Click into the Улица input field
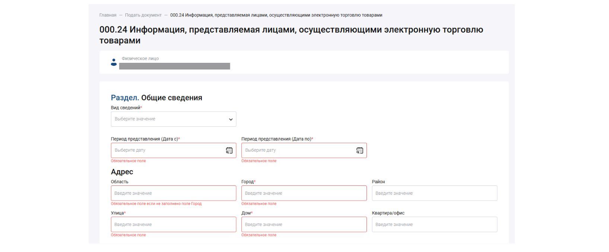This screenshot has width=609, height=252. (x=174, y=224)
